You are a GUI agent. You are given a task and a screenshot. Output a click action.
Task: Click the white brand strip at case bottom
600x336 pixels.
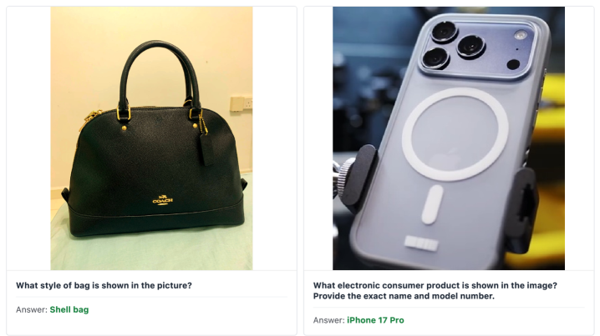pos(422,243)
